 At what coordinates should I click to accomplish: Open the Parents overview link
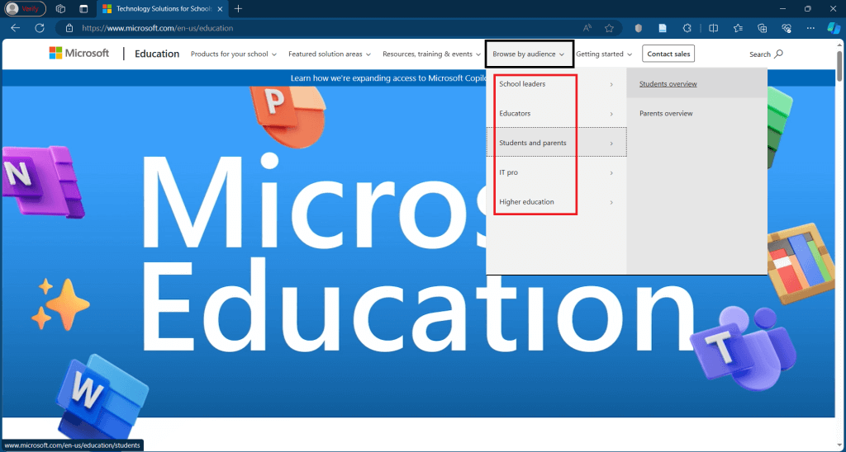tap(666, 113)
